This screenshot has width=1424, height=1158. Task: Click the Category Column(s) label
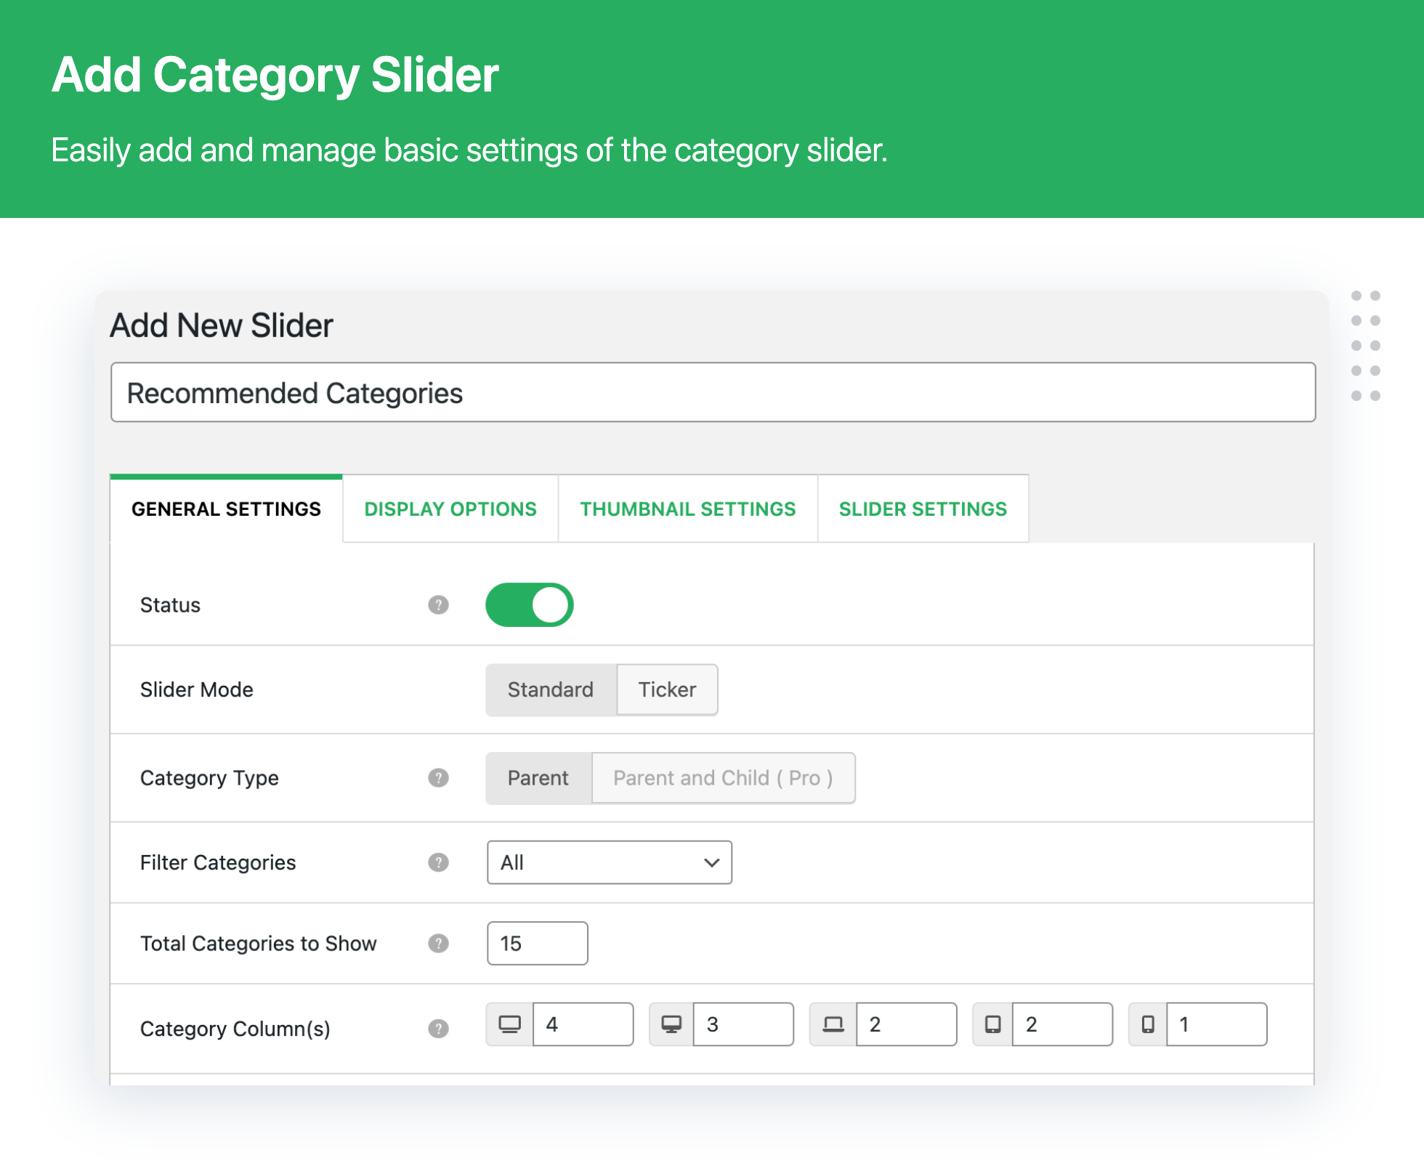pos(235,1029)
